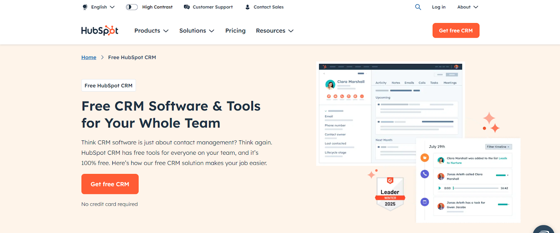Click the HubSpot logo
The image size is (560, 233).
(100, 30)
